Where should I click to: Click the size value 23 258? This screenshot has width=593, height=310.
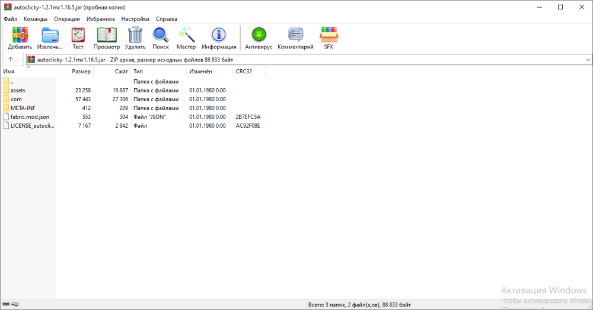coord(83,91)
